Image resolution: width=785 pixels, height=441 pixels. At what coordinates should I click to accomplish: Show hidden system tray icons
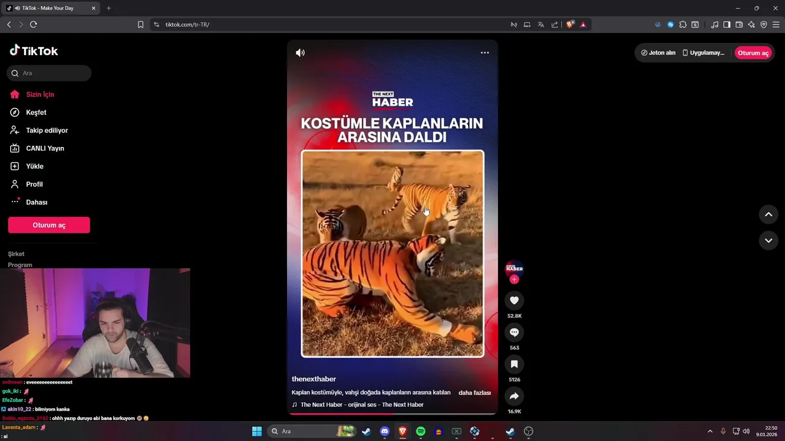pos(710,431)
